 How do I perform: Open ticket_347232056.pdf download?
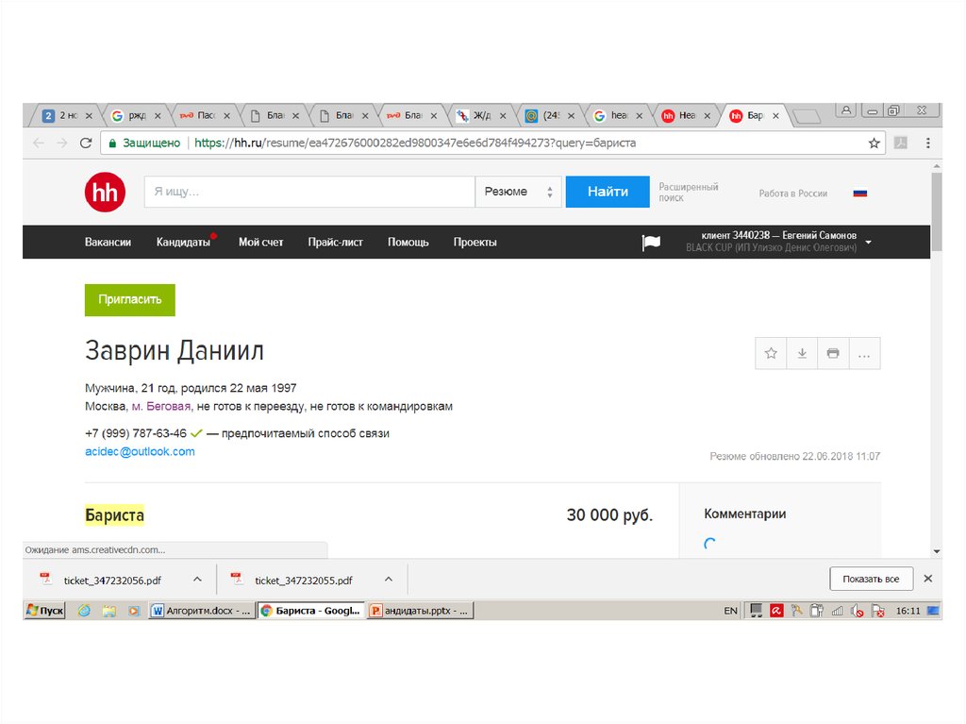tap(112, 581)
